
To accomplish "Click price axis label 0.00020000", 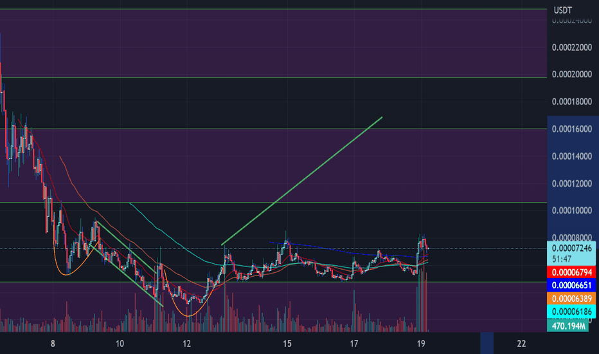I will click(x=571, y=74).
